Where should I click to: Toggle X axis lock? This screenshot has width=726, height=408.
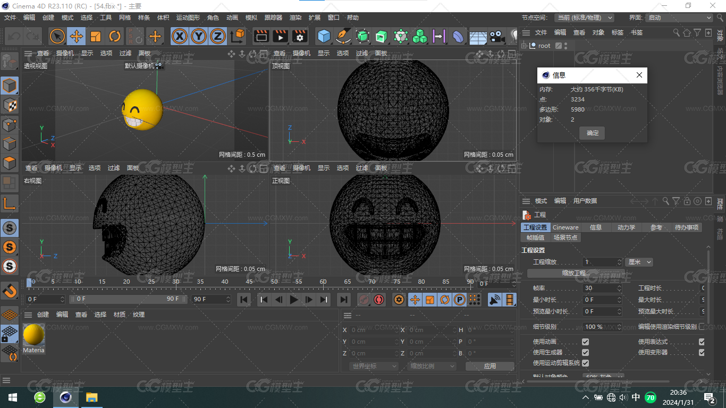click(180, 36)
